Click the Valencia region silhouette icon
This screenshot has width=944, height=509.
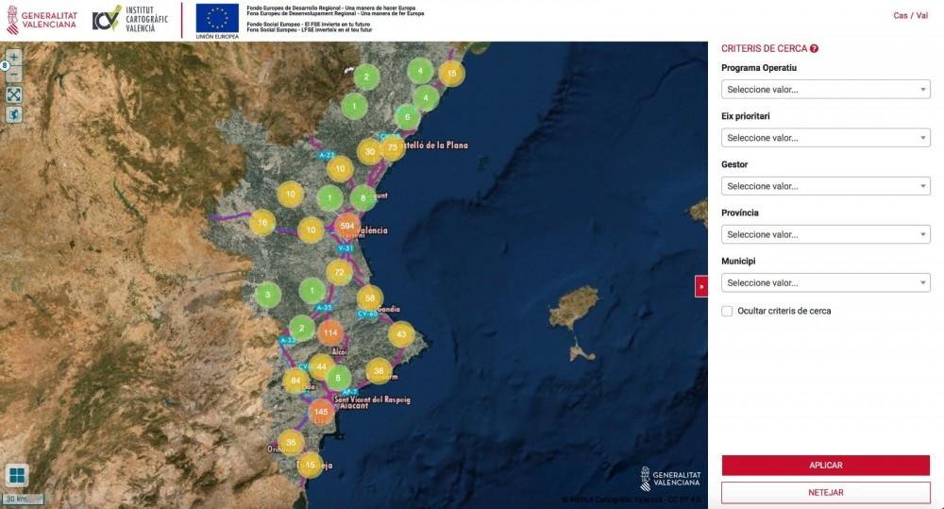[x=14, y=114]
